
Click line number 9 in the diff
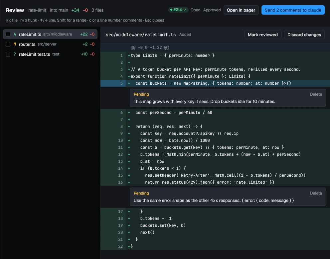click(121, 133)
